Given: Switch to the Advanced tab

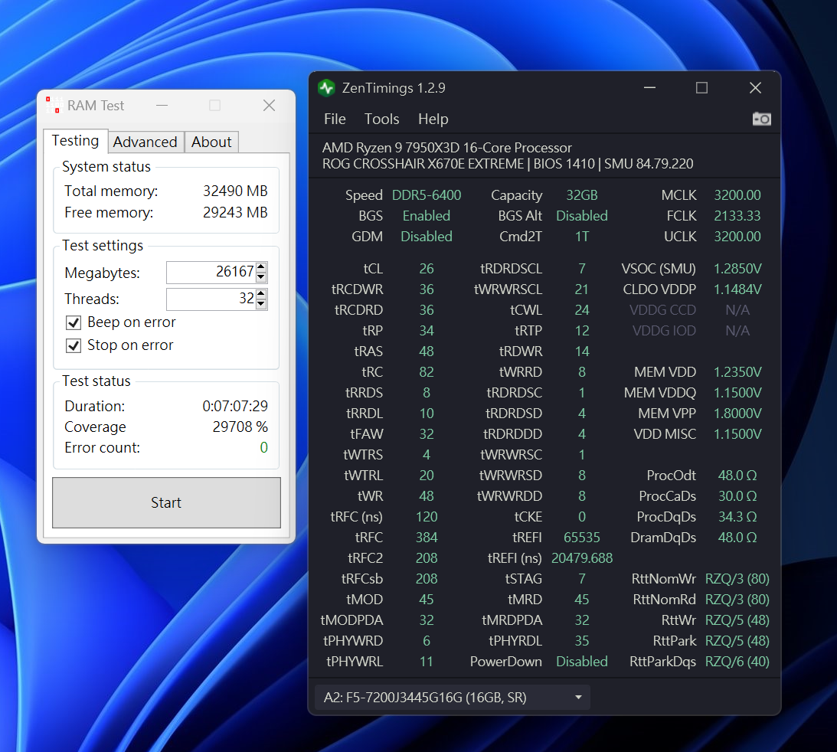Looking at the screenshot, I should click(145, 142).
